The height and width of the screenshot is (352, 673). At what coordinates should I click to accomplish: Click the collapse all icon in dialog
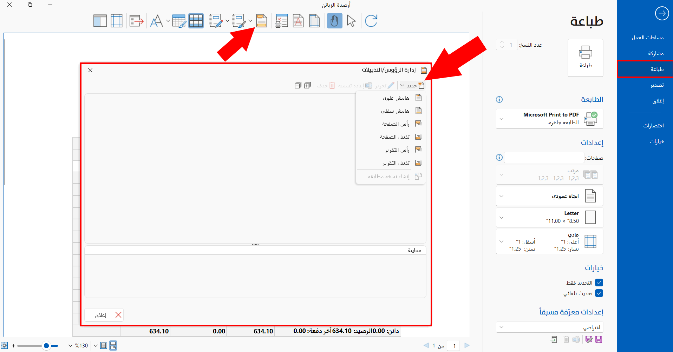[x=298, y=85]
